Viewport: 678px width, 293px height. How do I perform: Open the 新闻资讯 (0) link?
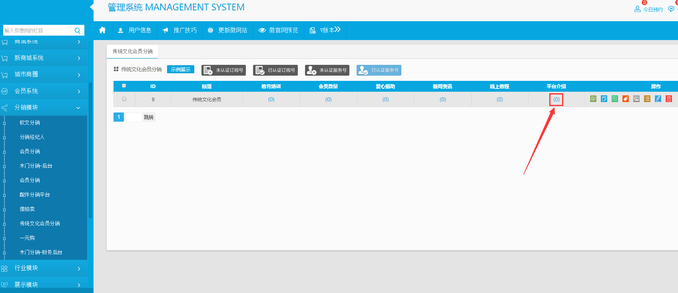pyautogui.click(x=443, y=99)
